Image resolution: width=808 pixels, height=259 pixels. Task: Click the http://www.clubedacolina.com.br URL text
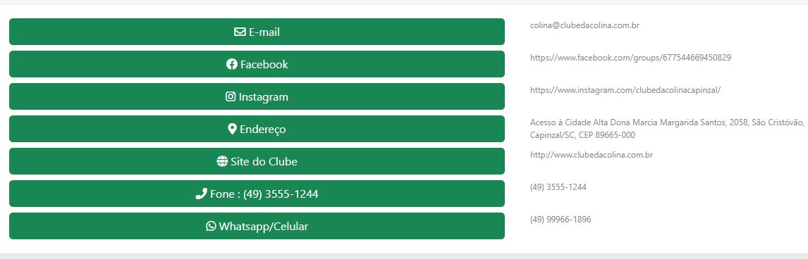coord(591,155)
